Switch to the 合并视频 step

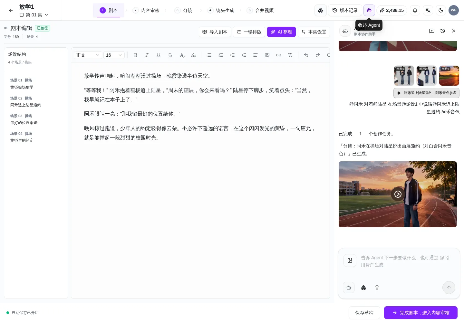pyautogui.click(x=260, y=10)
